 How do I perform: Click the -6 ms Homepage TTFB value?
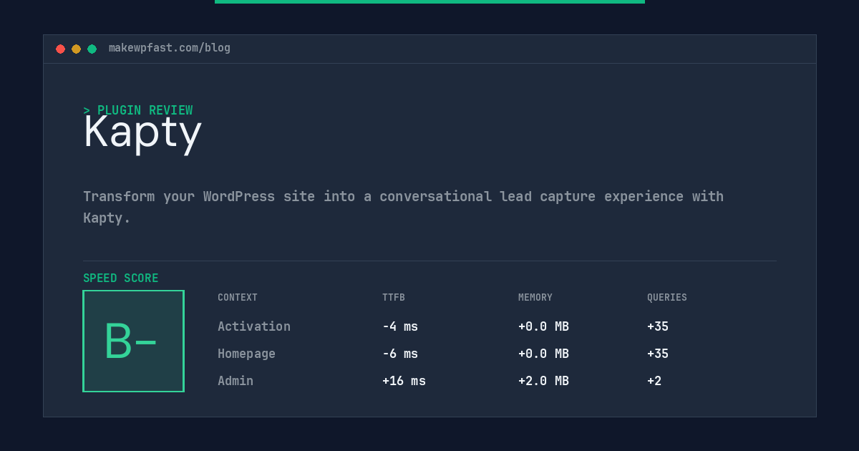click(400, 354)
